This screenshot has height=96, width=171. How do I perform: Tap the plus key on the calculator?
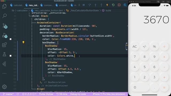164,77
